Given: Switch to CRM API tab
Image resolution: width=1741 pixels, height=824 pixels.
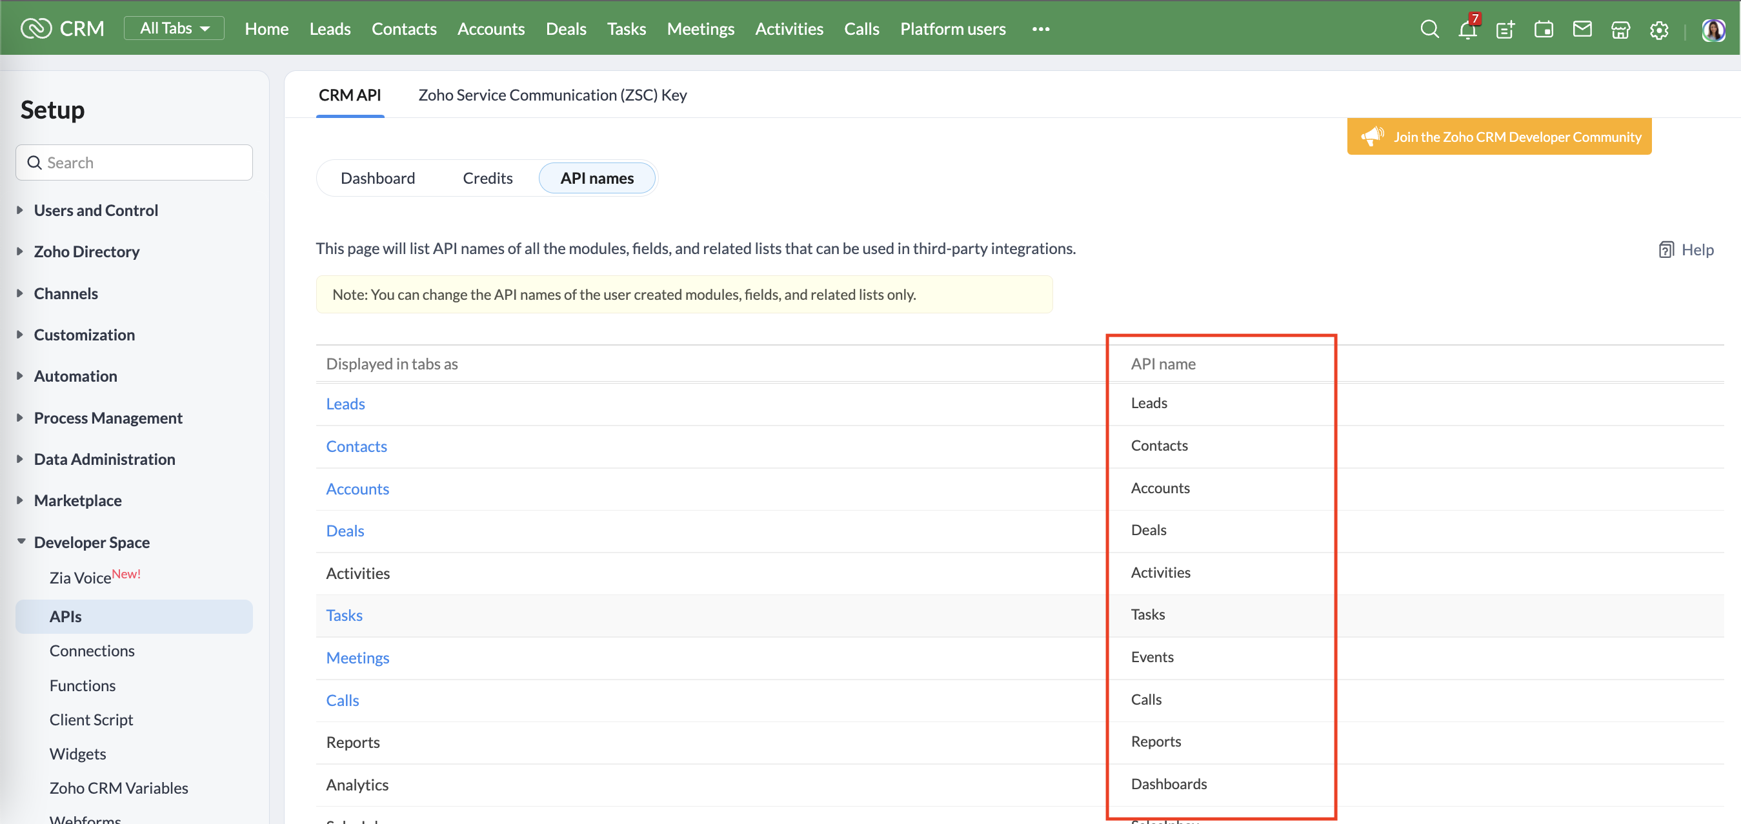Looking at the screenshot, I should (349, 95).
